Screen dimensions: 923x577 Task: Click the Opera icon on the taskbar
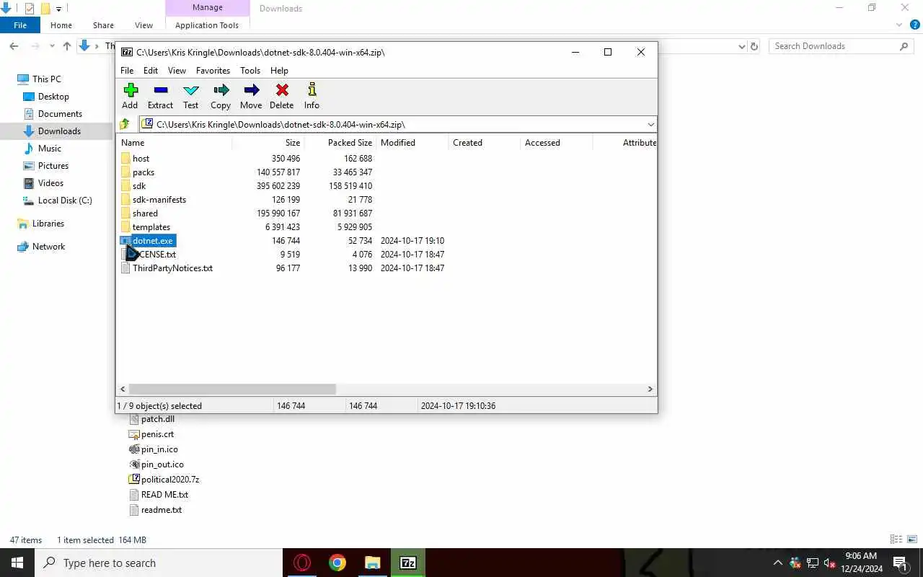[302, 563]
